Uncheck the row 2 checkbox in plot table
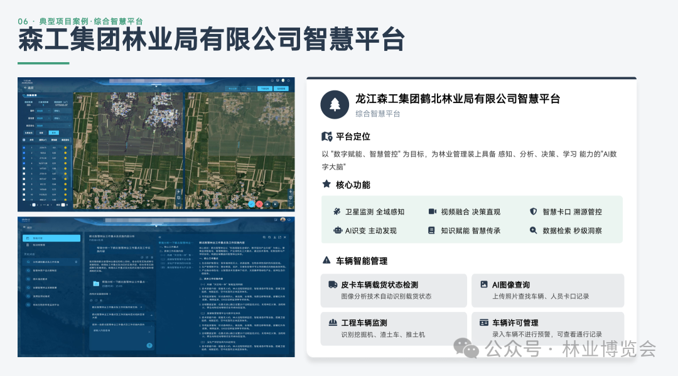Viewport: 678px width, 376px height. (x=24, y=153)
